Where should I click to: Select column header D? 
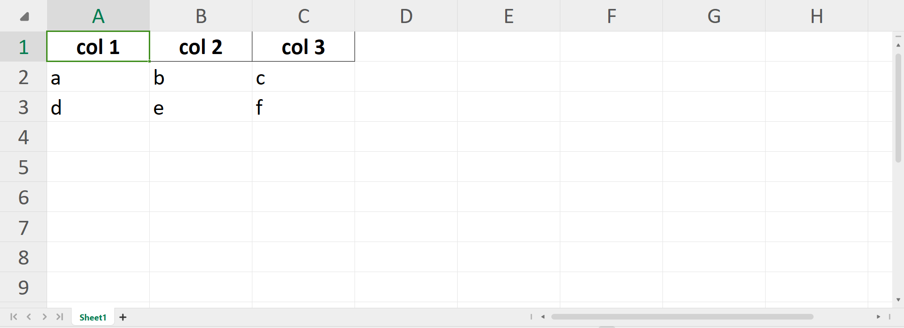pyautogui.click(x=406, y=16)
